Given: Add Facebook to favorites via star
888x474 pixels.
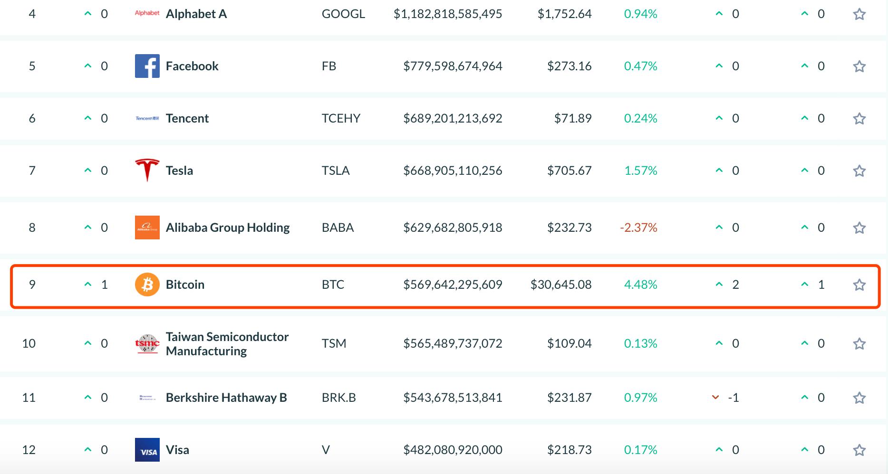Looking at the screenshot, I should (859, 66).
